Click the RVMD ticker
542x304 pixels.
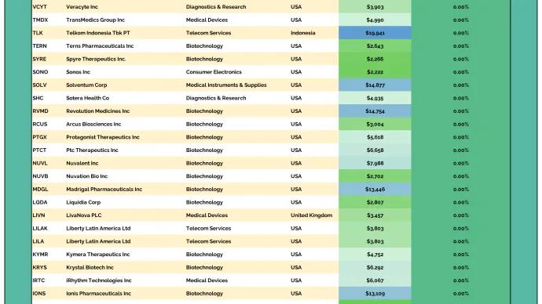(x=40, y=111)
